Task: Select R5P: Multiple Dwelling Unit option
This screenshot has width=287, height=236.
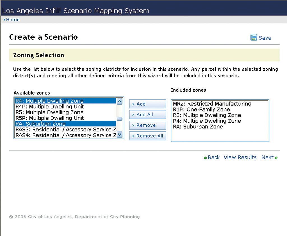Action: click(50, 118)
